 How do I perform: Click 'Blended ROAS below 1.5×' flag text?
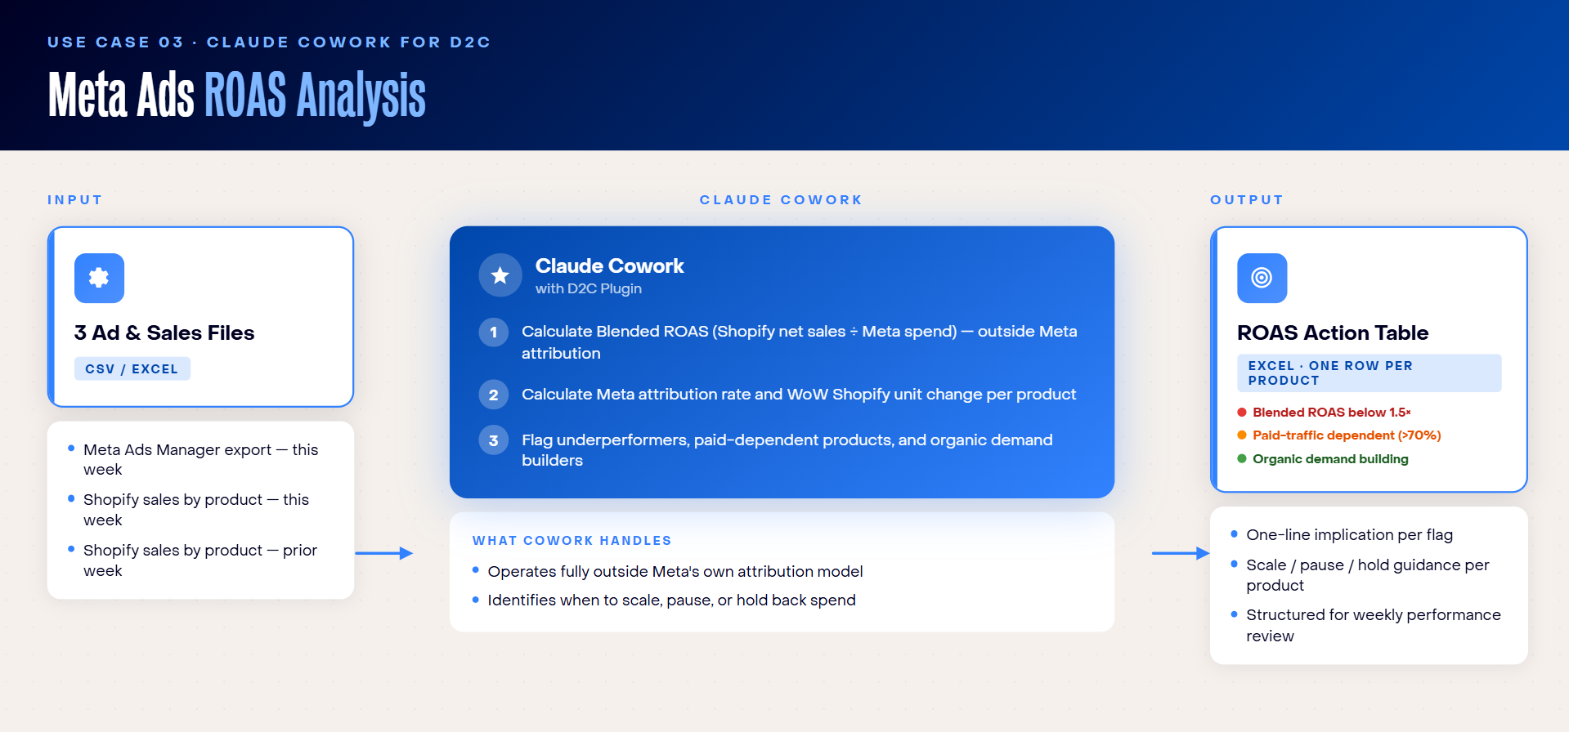click(x=1332, y=413)
